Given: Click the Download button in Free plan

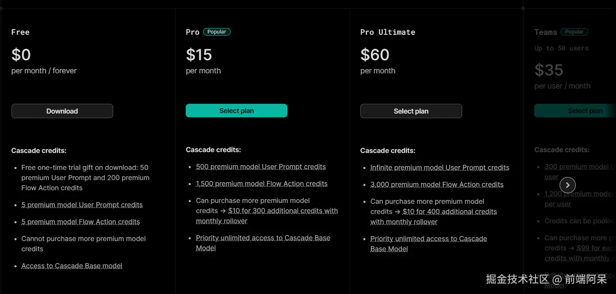Looking at the screenshot, I should tap(62, 111).
